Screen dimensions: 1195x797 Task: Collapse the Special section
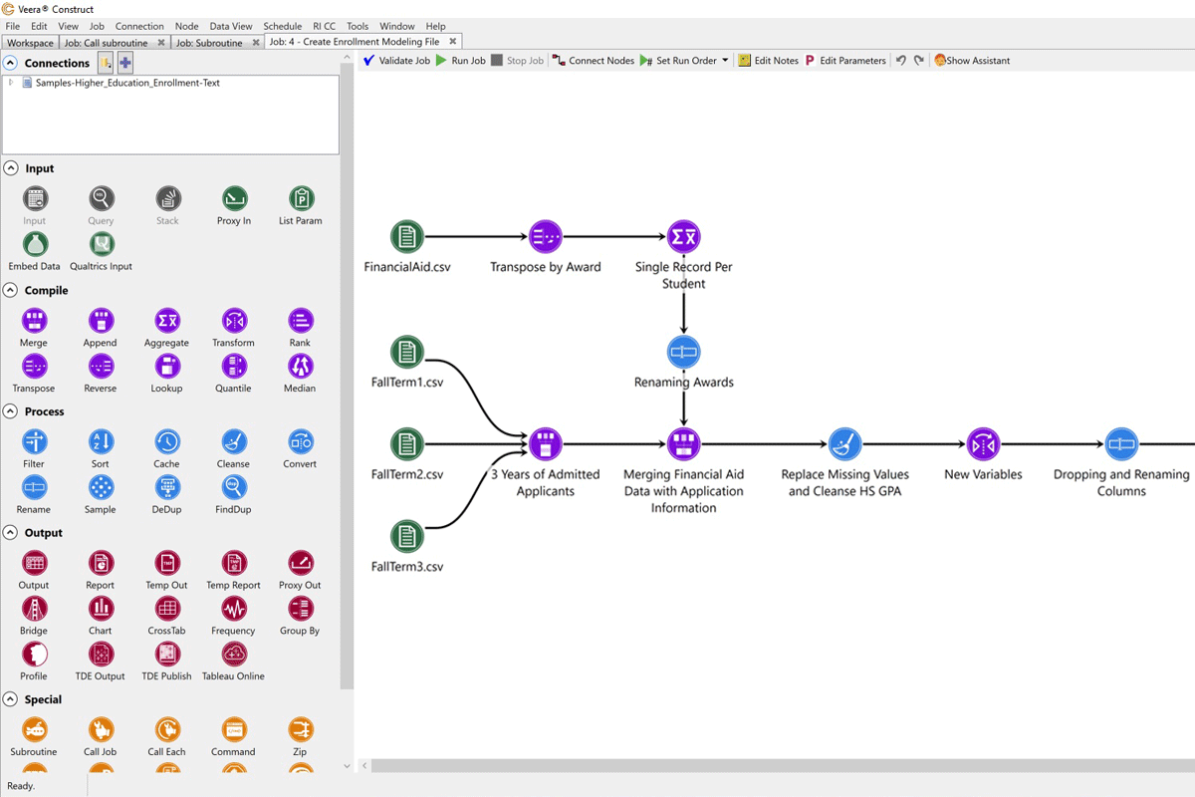click(x=10, y=699)
